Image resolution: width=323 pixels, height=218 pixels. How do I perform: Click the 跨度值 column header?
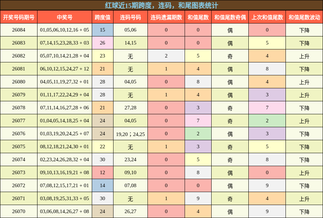click(103, 17)
